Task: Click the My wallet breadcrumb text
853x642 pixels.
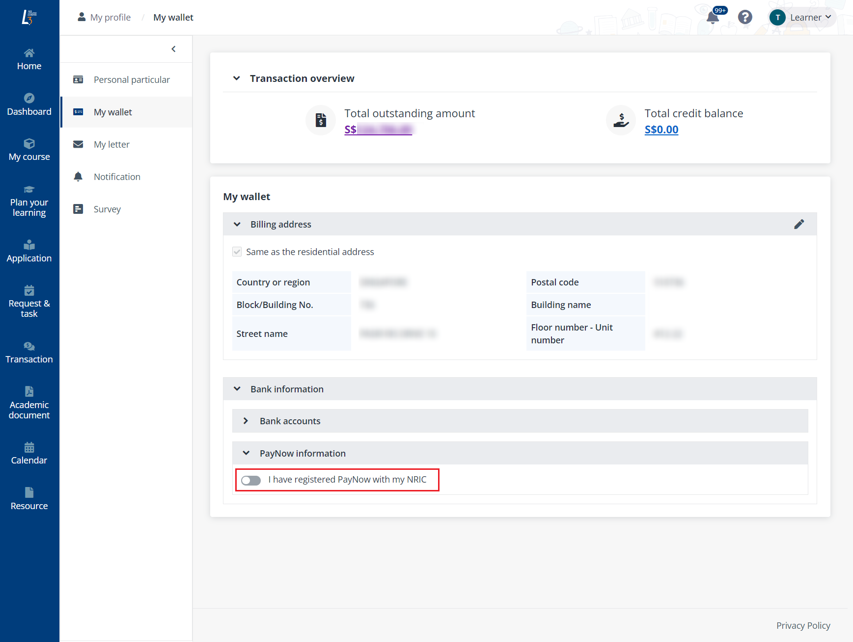Action: pos(173,17)
